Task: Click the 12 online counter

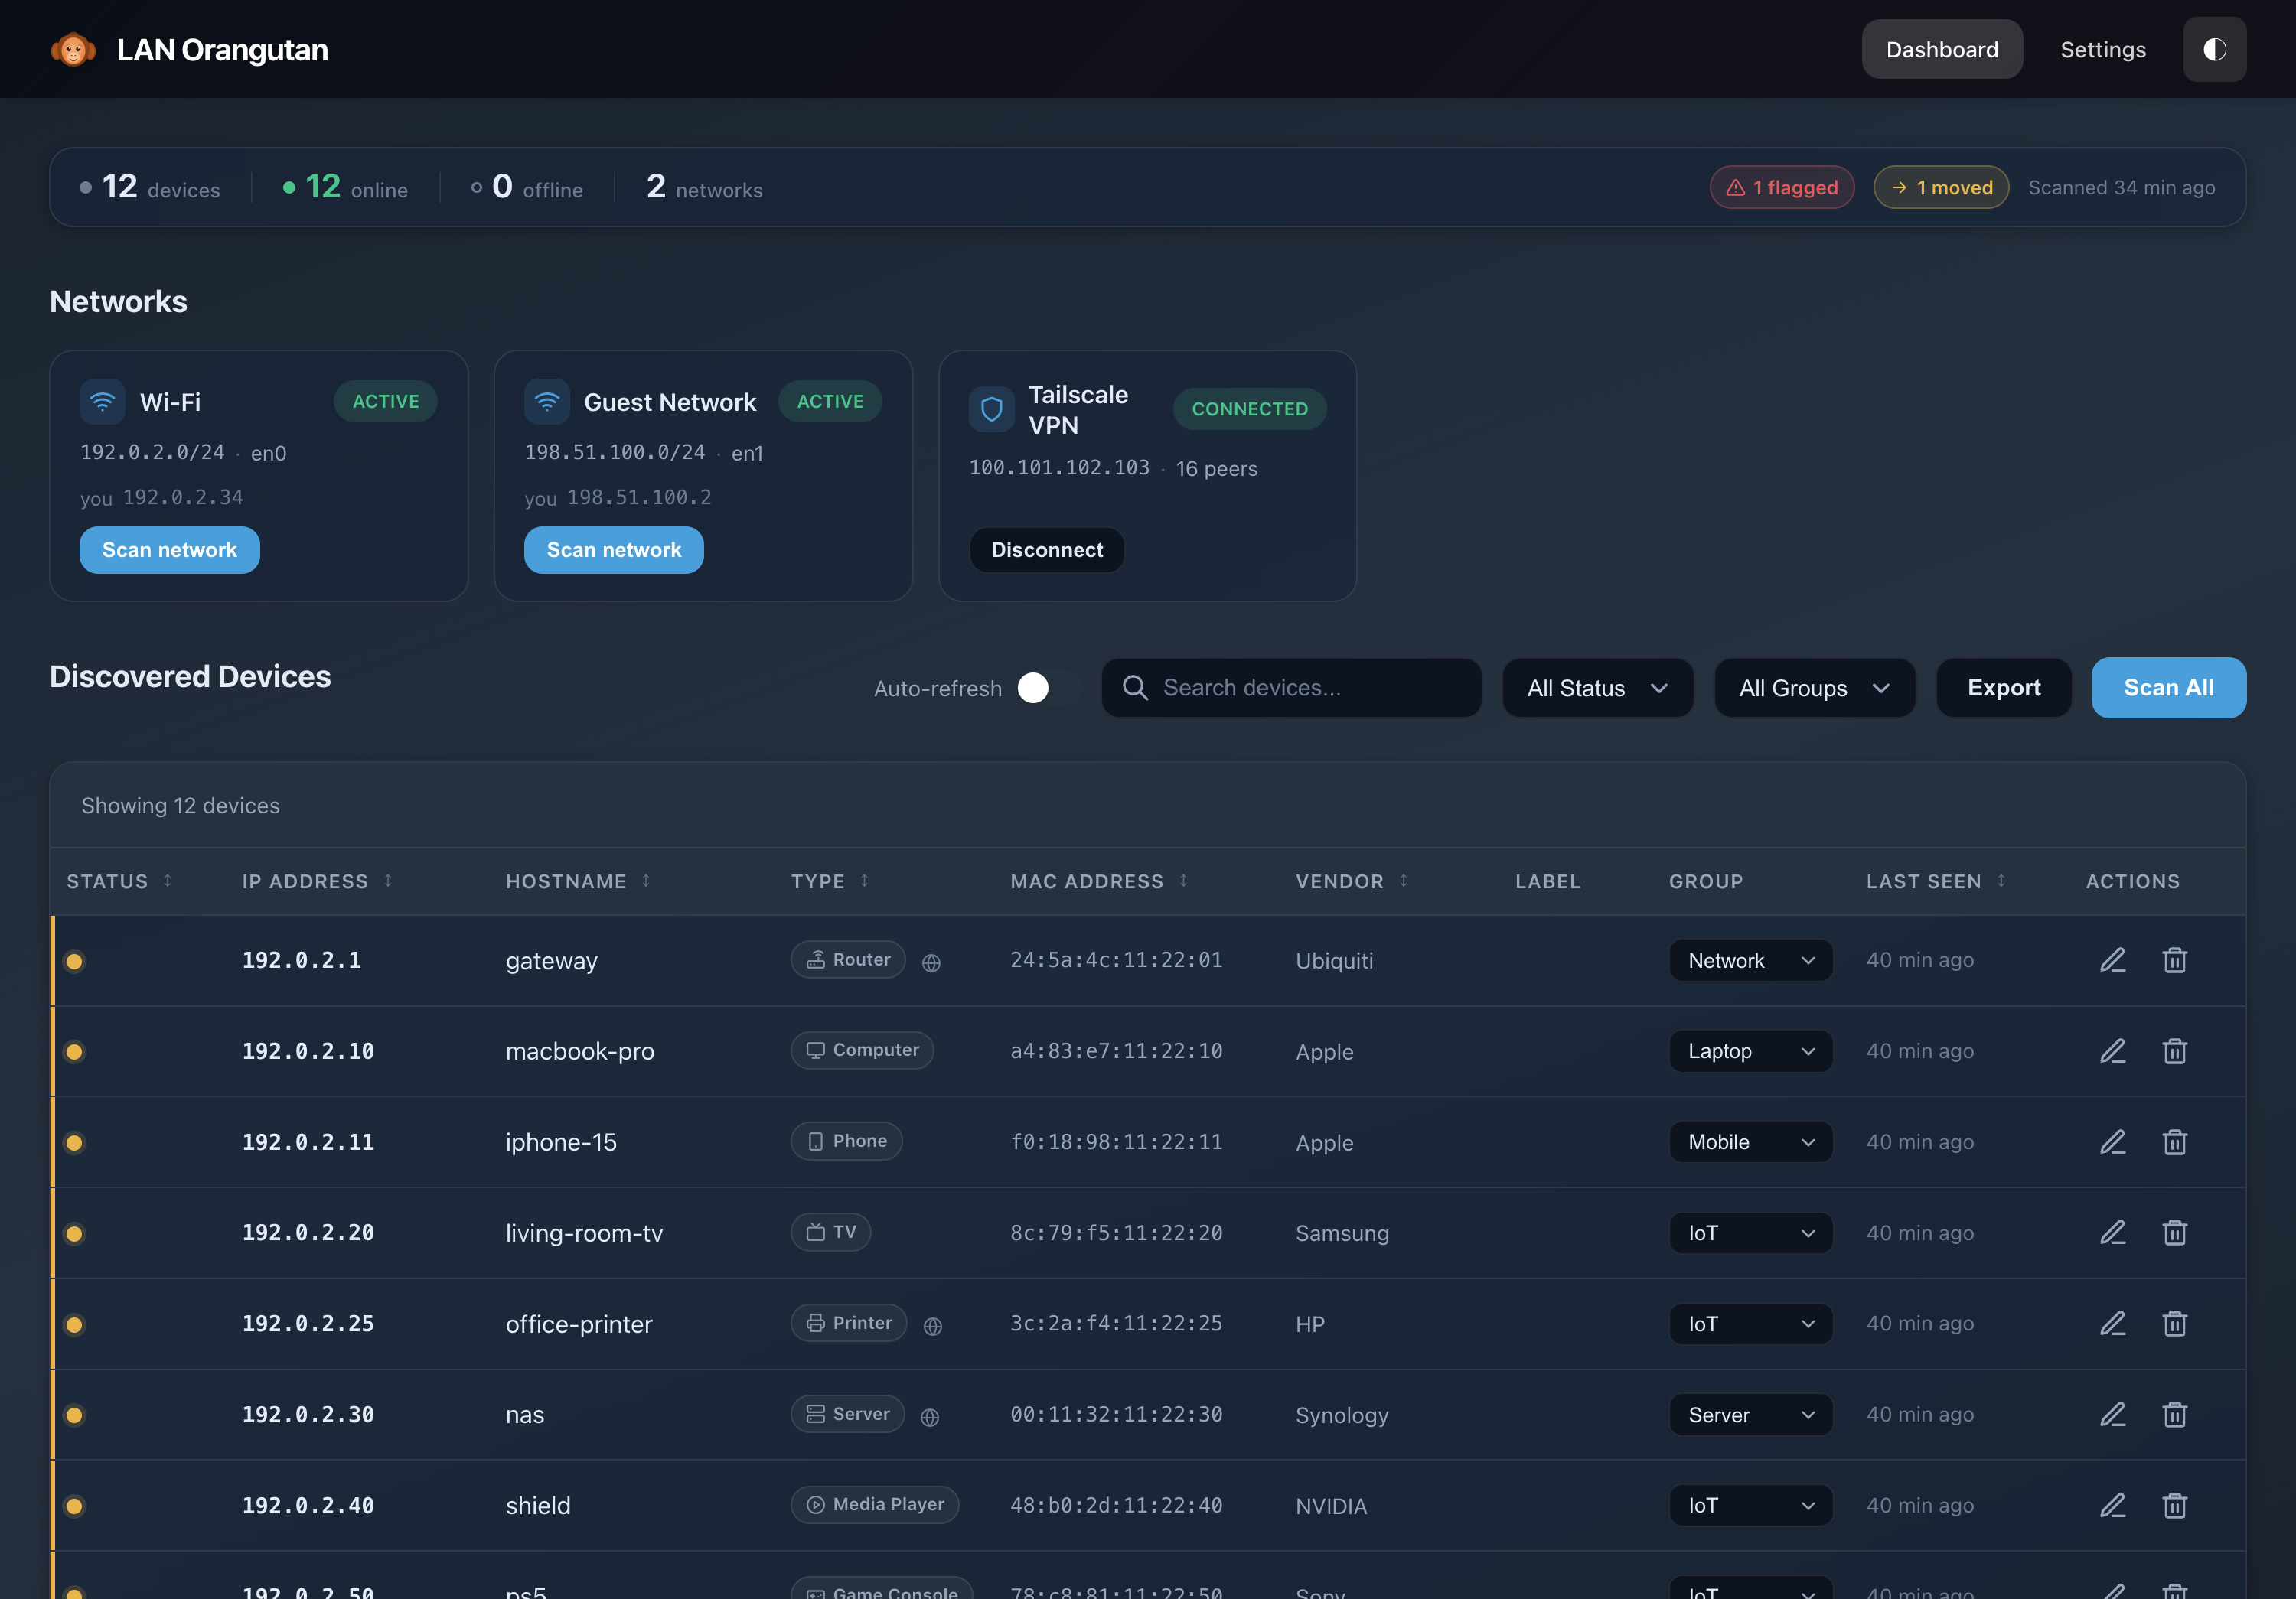Action: 345,187
